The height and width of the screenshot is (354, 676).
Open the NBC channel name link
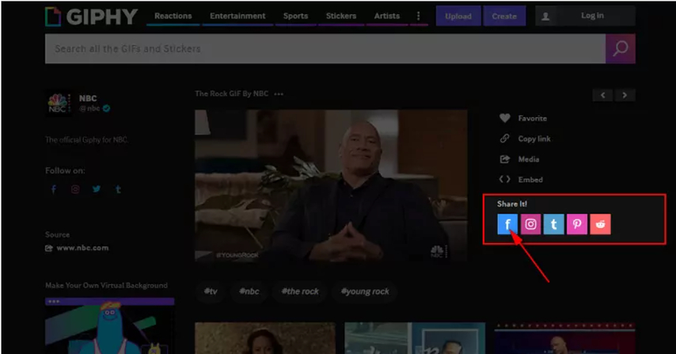pos(88,98)
